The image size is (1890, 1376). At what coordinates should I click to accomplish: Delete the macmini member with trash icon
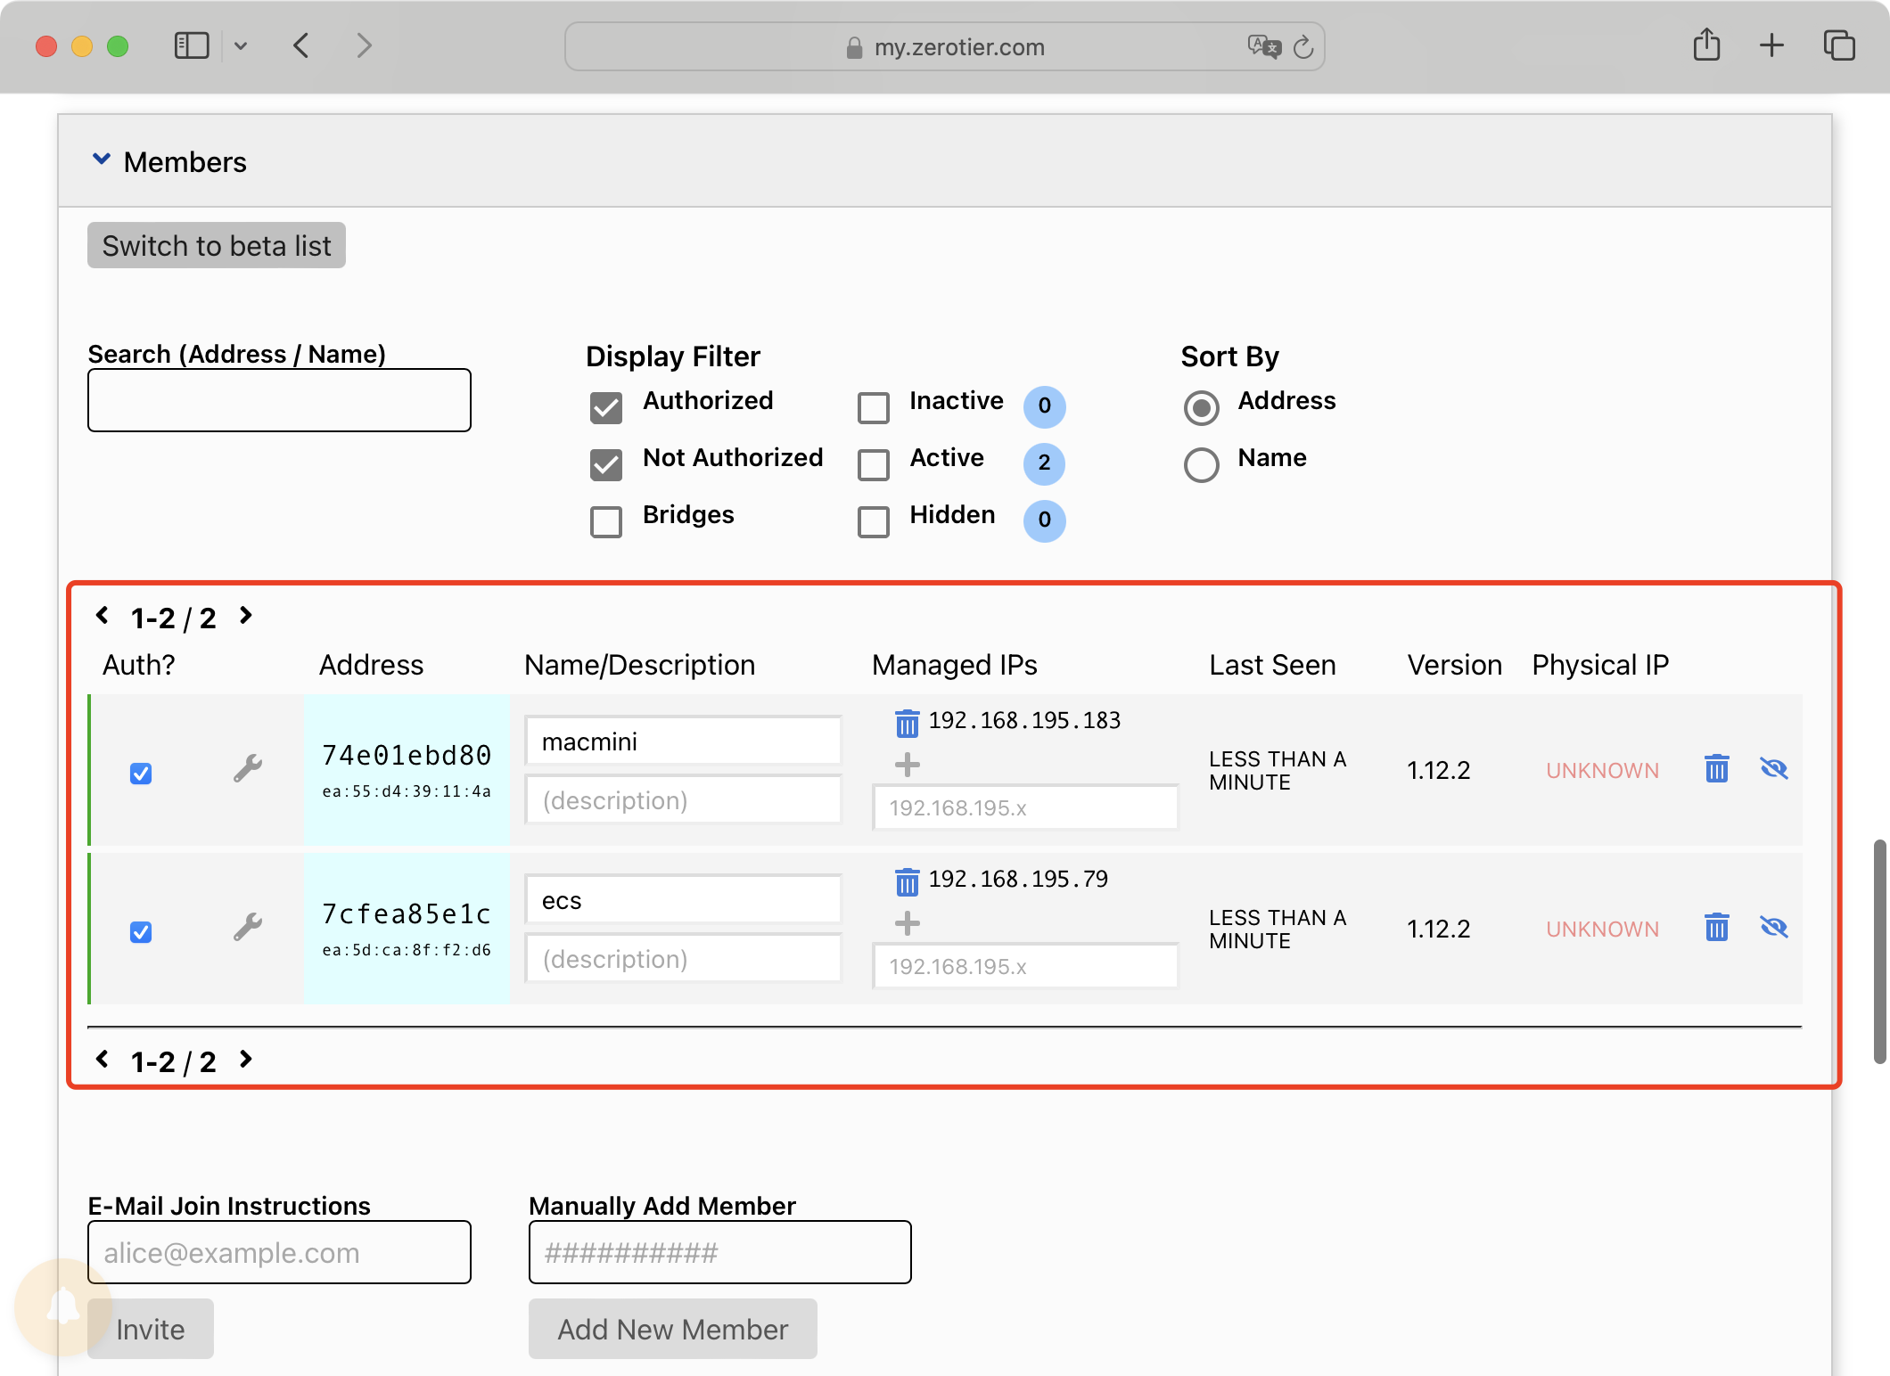click(1717, 768)
